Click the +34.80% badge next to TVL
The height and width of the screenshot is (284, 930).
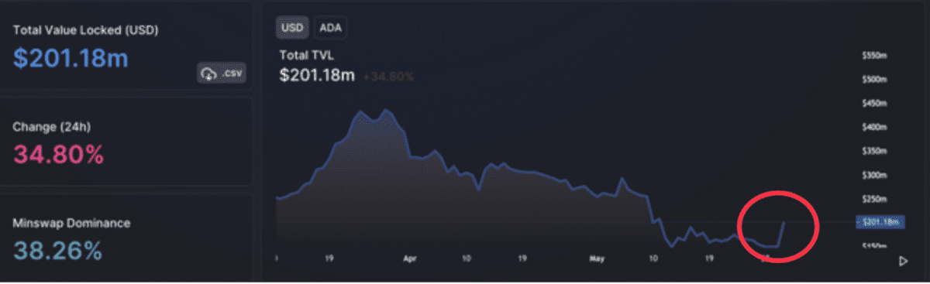coord(387,77)
